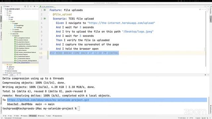This screenshot has width=212, height=119.
Task: Collapse the features folder
Action: [x=11, y=36]
